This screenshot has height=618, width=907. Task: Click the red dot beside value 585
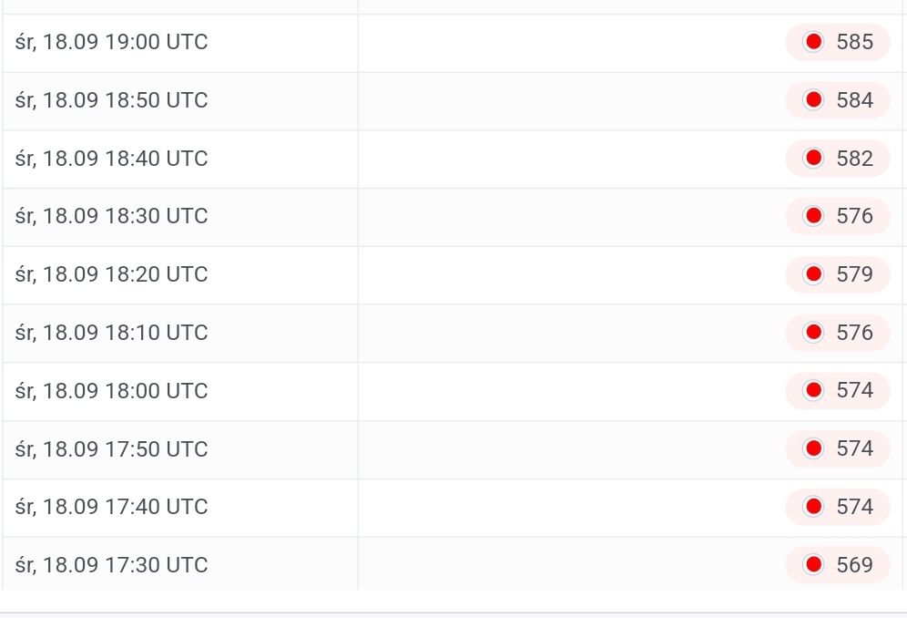point(814,42)
